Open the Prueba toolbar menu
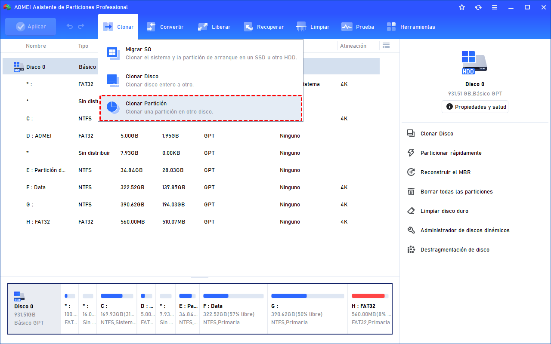The height and width of the screenshot is (344, 551). (x=358, y=27)
